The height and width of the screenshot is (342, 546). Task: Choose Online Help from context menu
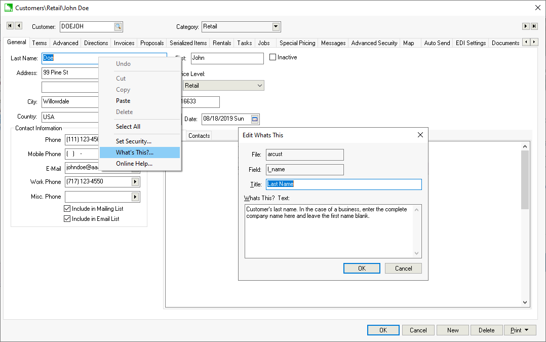click(x=134, y=164)
